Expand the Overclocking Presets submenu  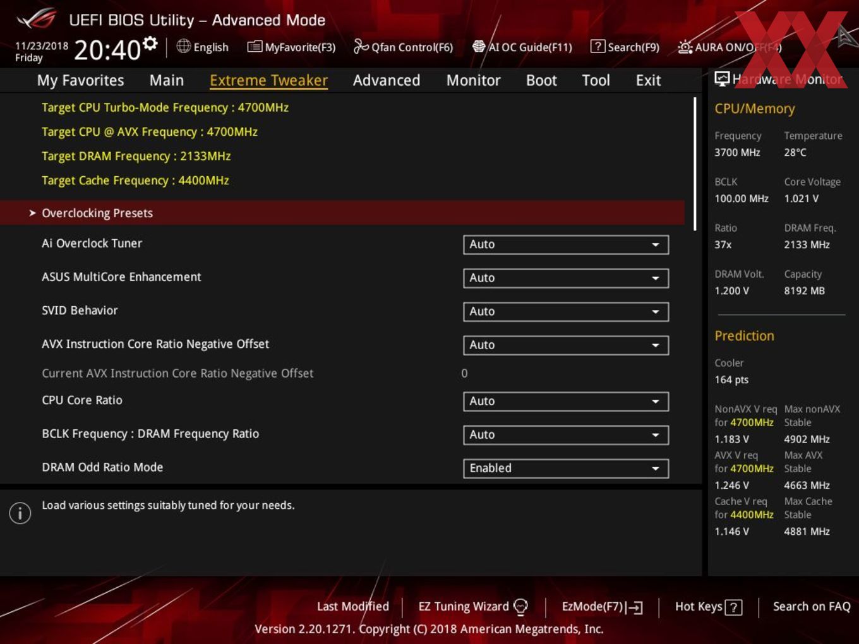pyautogui.click(x=342, y=213)
